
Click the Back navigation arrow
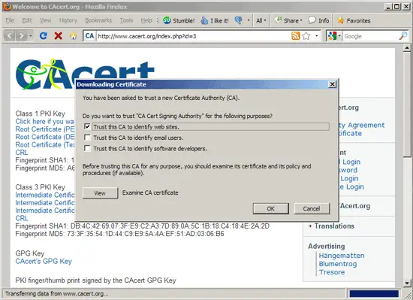(10, 36)
